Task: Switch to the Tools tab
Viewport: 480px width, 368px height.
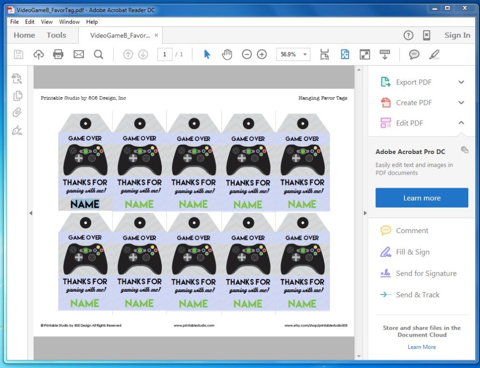Action: point(56,35)
